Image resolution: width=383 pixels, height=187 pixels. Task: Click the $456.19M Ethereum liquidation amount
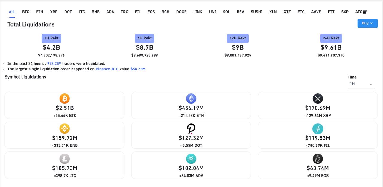click(191, 108)
